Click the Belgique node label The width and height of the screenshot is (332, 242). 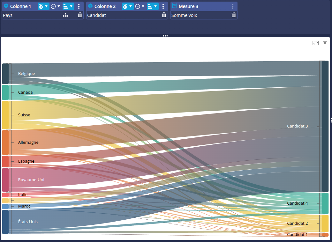(x=26, y=74)
